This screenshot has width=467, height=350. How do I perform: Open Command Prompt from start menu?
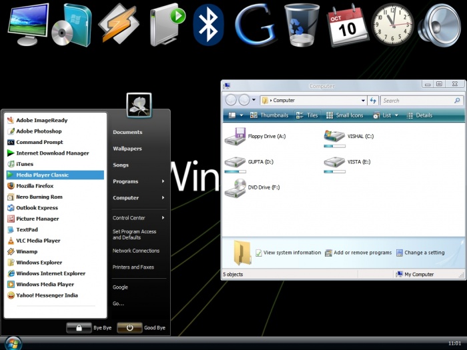click(x=55, y=142)
